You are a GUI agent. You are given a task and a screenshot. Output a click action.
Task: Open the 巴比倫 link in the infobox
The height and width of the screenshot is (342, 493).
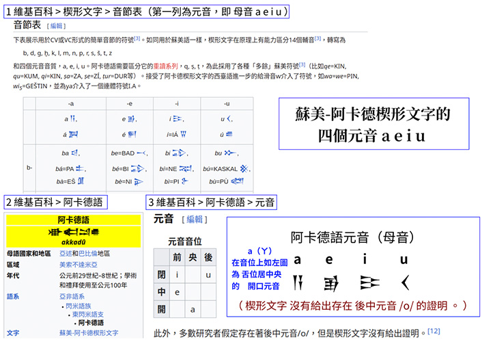[87, 254]
